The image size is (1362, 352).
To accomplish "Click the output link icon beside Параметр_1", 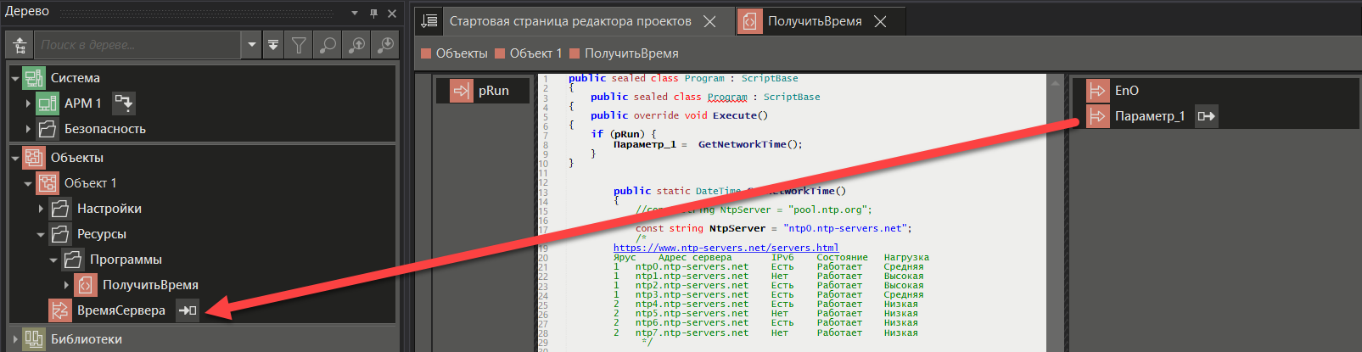I will 1207,116.
